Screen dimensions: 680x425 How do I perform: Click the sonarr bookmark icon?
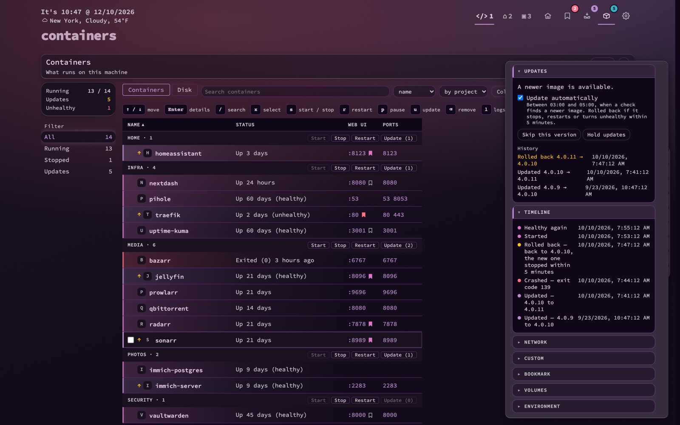370,340
